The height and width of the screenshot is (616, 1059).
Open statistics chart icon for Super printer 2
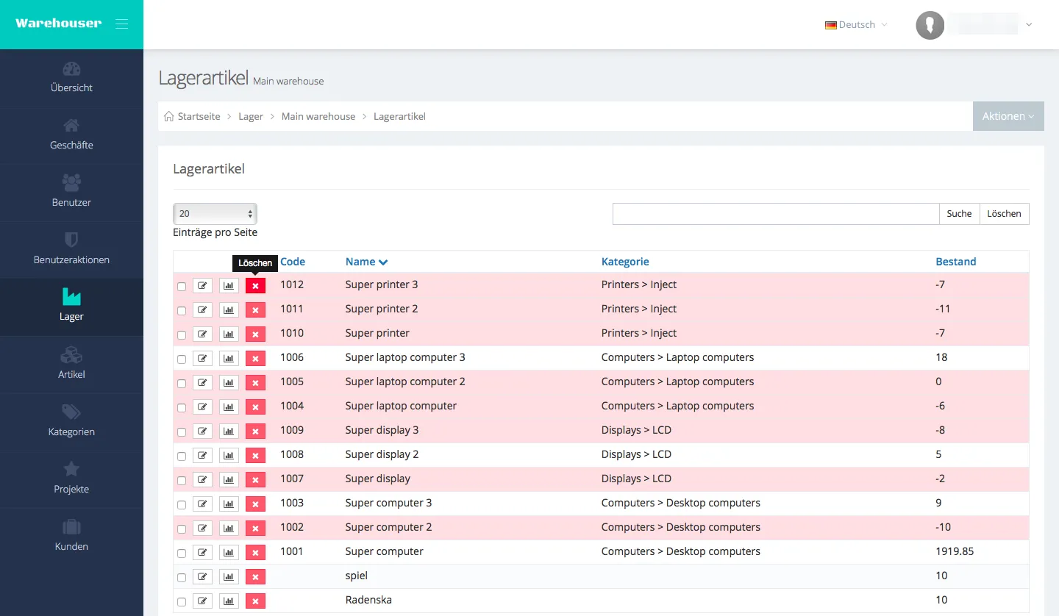click(229, 310)
